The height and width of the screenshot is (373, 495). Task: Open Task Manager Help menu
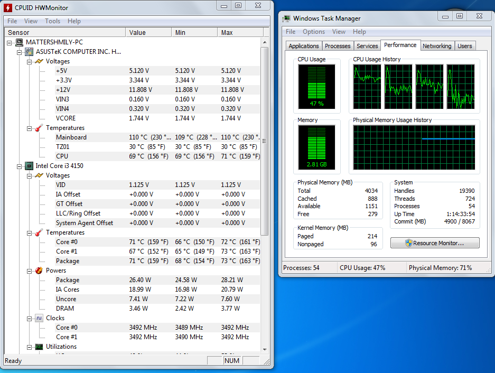click(x=359, y=32)
